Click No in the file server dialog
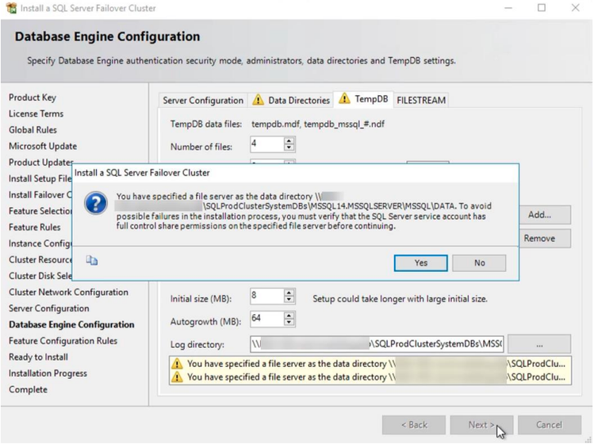This screenshot has height=444, width=594. [479, 263]
